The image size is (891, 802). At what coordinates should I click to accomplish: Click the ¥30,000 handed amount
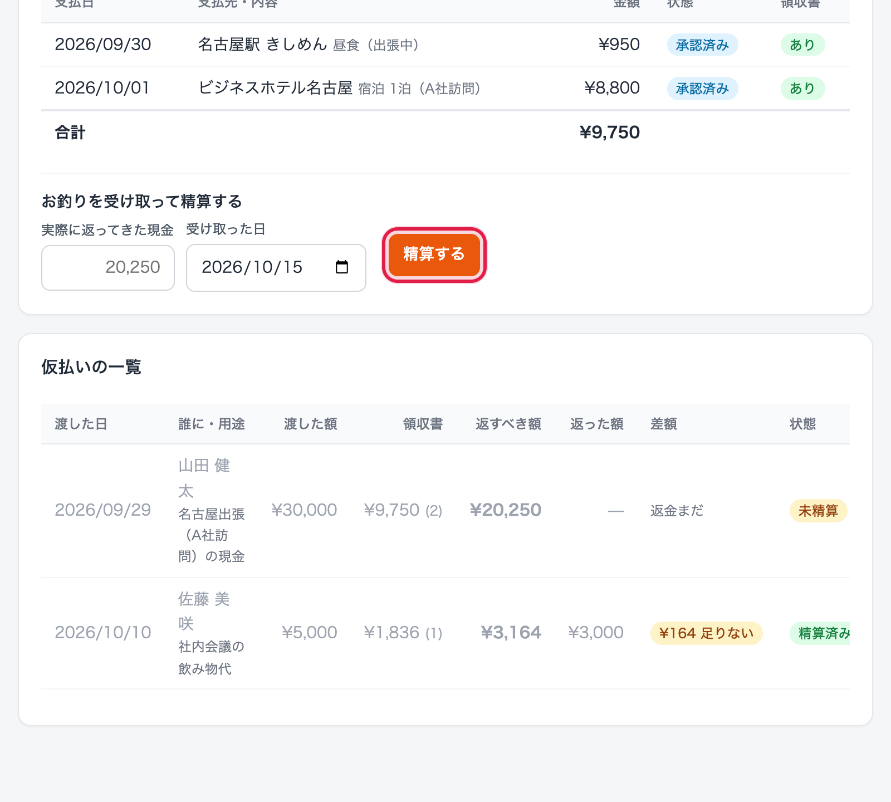(x=304, y=510)
